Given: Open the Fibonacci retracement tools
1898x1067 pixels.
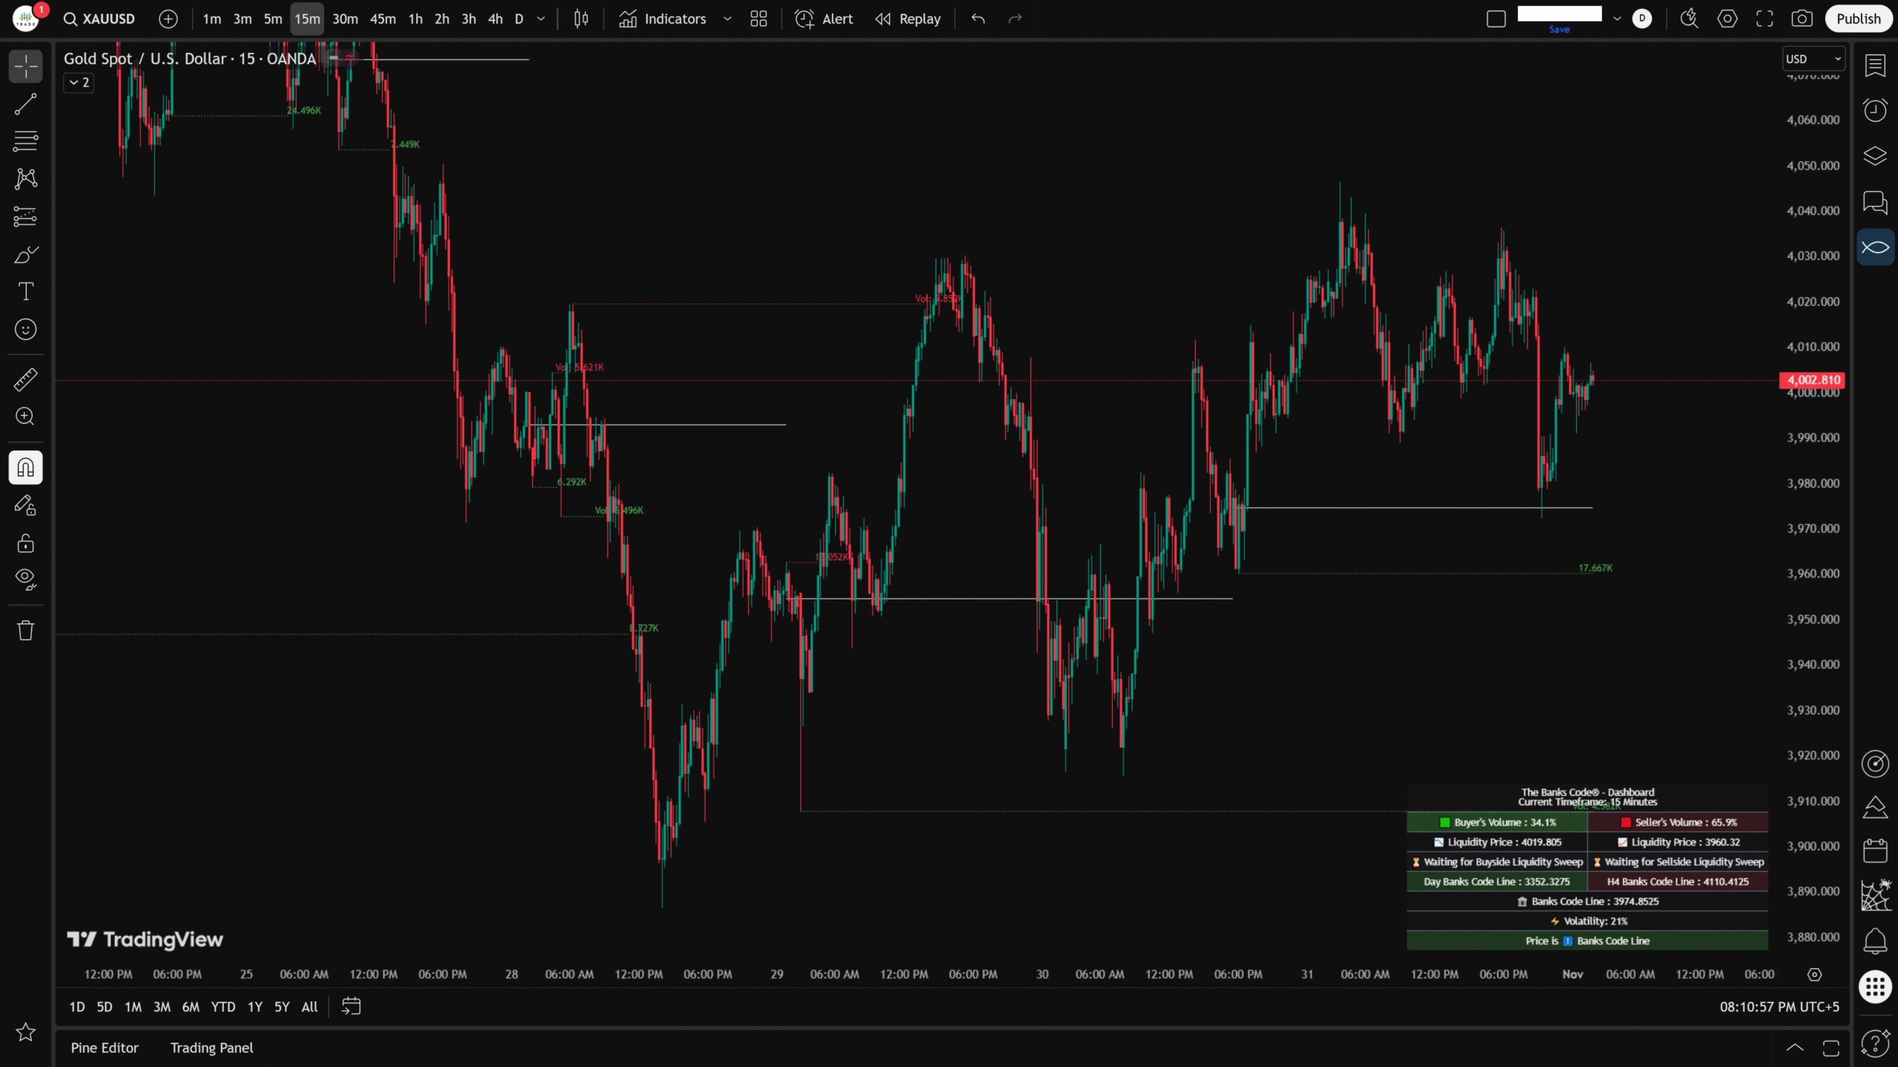Looking at the screenshot, I should (x=25, y=141).
